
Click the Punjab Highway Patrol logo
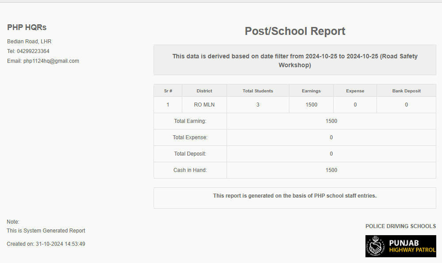(400, 246)
